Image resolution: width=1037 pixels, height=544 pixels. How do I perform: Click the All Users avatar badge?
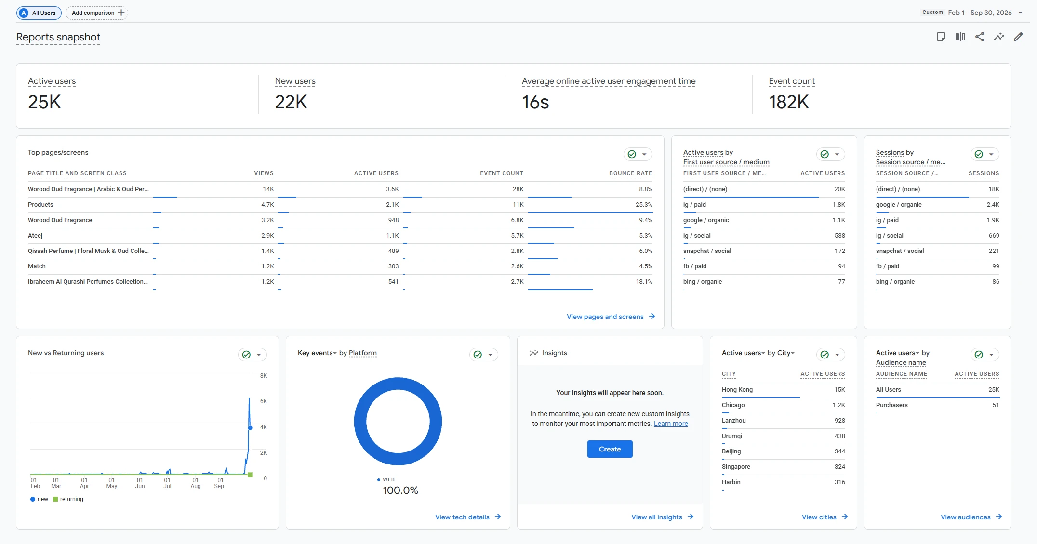(24, 13)
